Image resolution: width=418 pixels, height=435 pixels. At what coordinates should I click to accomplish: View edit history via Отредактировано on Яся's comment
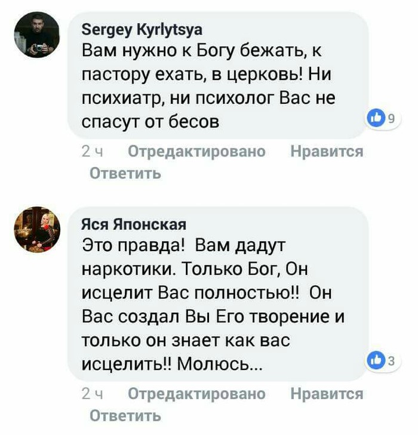tap(197, 394)
